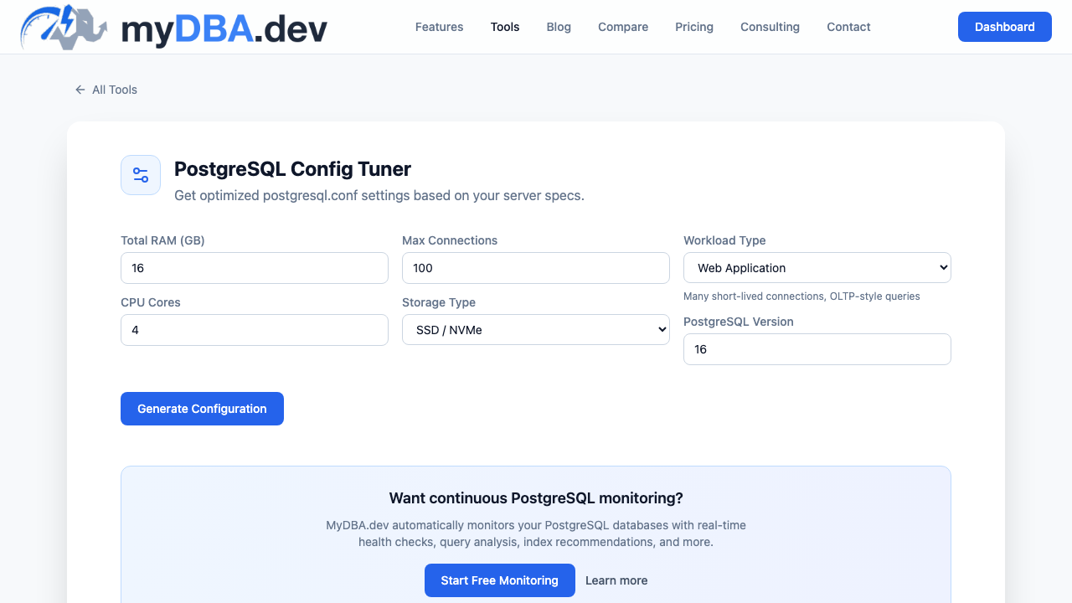Click into the CPU Cores field

click(x=255, y=330)
